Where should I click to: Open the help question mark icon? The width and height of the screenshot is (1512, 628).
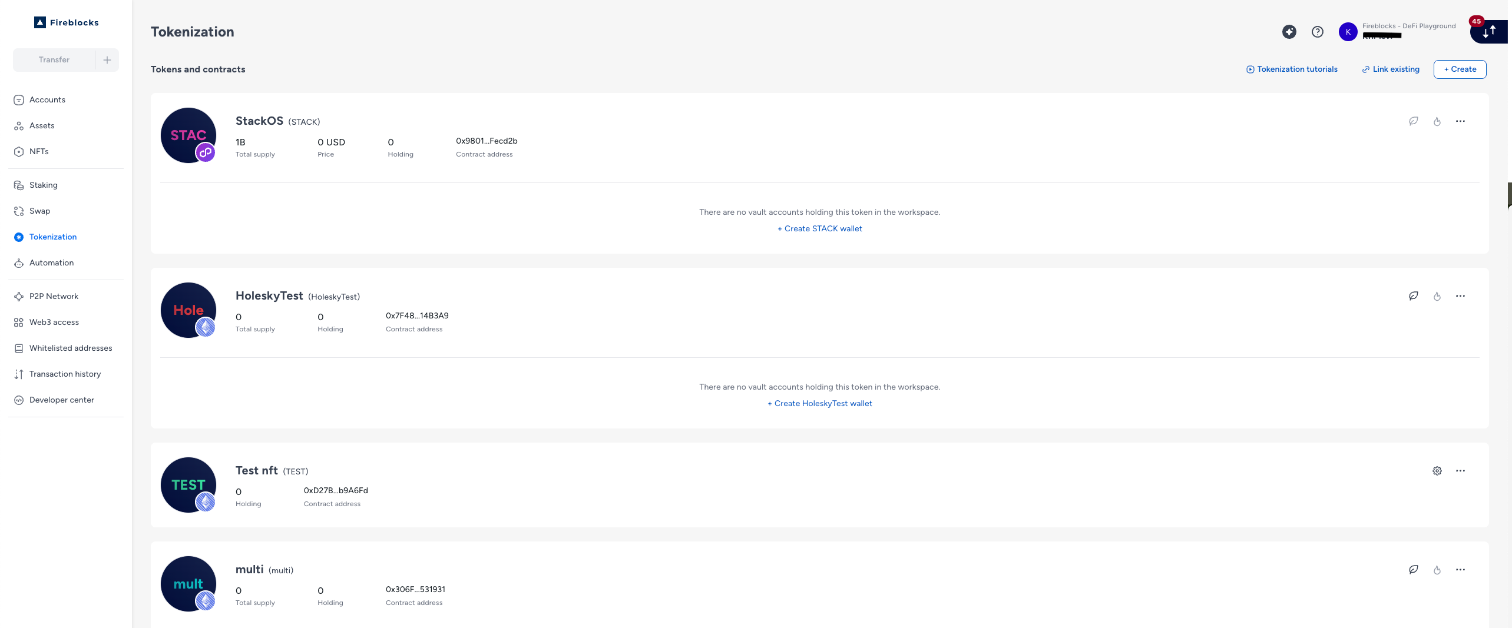click(1318, 32)
